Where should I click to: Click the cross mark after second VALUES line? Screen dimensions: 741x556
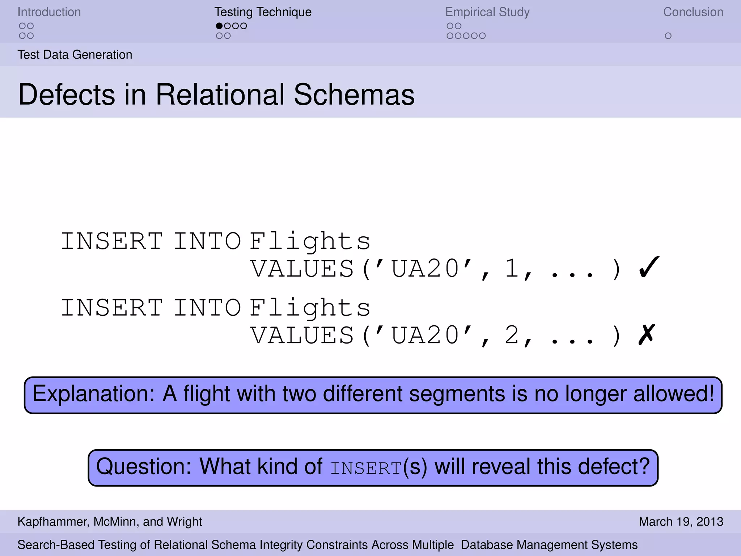pos(647,334)
